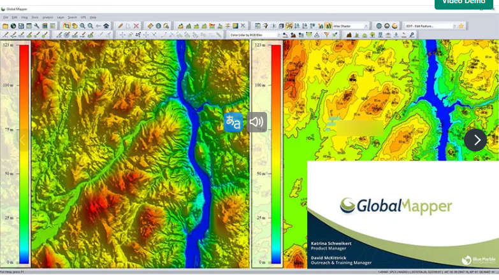
Task: Select the Digitizer pencil tool
Action: coord(120,26)
